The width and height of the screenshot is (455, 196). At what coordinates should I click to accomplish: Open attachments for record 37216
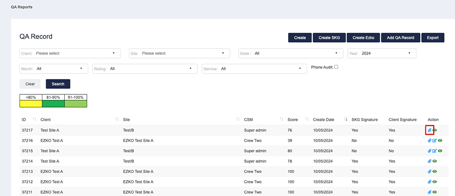click(430, 141)
